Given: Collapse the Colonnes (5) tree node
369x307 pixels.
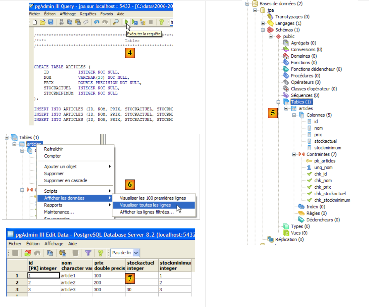Looking at the screenshot, I should pyautogui.click(x=294, y=115).
